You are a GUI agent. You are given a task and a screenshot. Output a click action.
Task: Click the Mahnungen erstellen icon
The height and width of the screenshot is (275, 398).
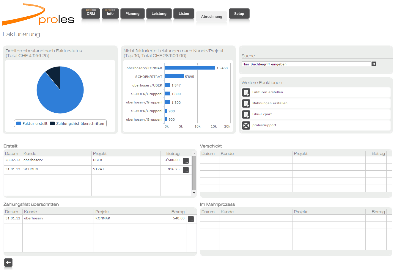click(246, 103)
